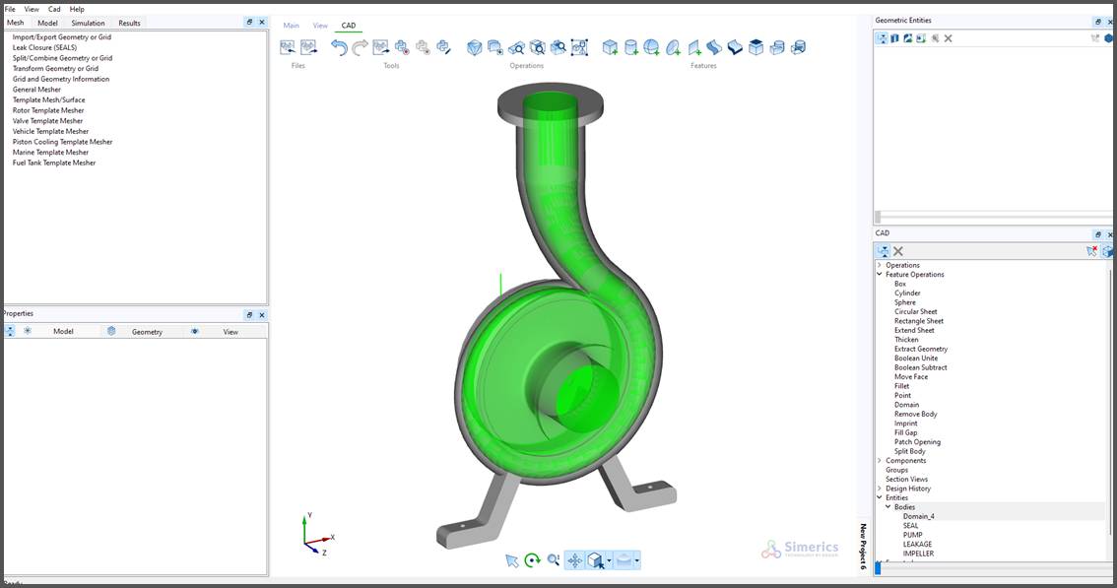
Task: Switch to the Model tab in left panel
Action: click(x=47, y=23)
